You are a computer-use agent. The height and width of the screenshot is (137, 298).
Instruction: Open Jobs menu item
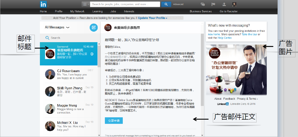click(x=113, y=12)
